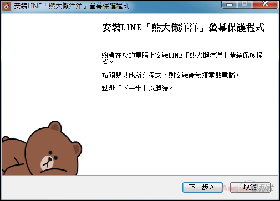Screen dimensions: 280x201
Task: Click the 下一步 > button to continue
Action: click(x=202, y=187)
